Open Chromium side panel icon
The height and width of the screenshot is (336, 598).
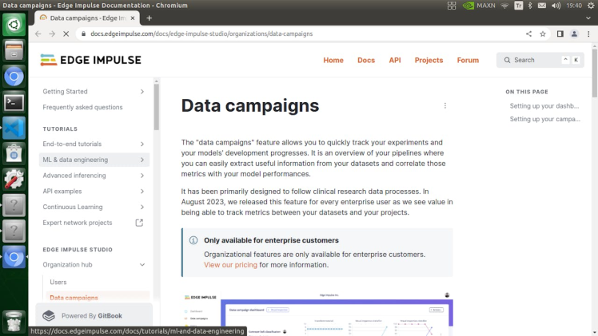[560, 34]
